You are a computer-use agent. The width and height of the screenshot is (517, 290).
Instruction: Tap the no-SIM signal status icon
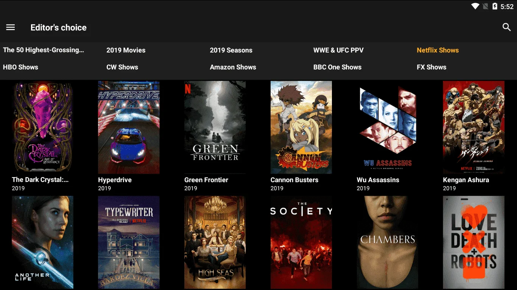[485, 6]
